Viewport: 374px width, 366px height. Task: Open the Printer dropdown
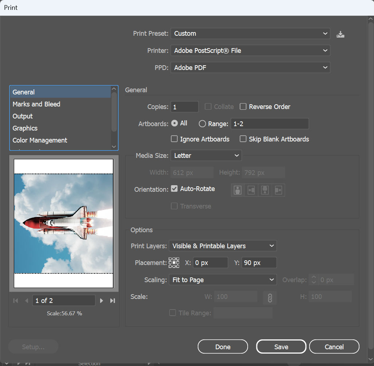click(x=250, y=50)
